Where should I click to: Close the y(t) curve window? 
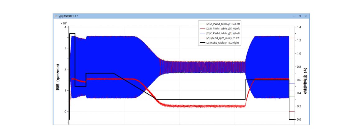pos(305,16)
